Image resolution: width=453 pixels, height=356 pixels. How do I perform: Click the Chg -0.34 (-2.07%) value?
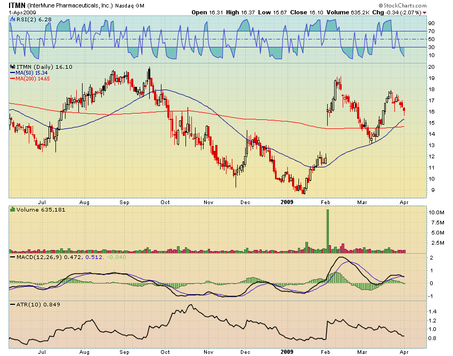pos(397,12)
